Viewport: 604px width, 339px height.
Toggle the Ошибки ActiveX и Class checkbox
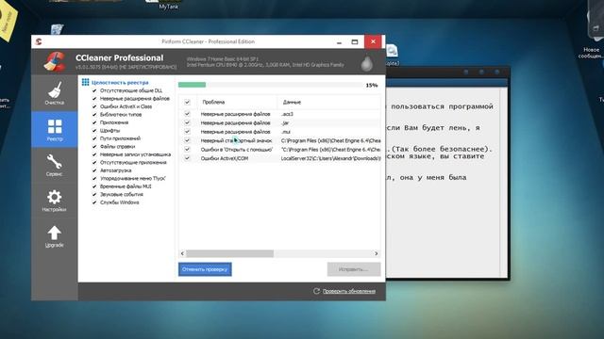[94, 106]
